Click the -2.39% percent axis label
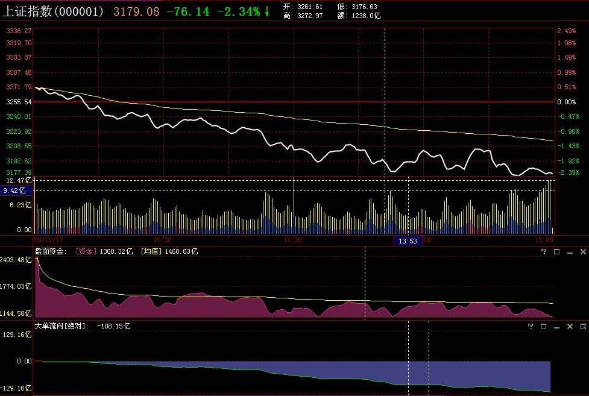Image resolution: width=589 pixels, height=396 pixels. click(568, 172)
